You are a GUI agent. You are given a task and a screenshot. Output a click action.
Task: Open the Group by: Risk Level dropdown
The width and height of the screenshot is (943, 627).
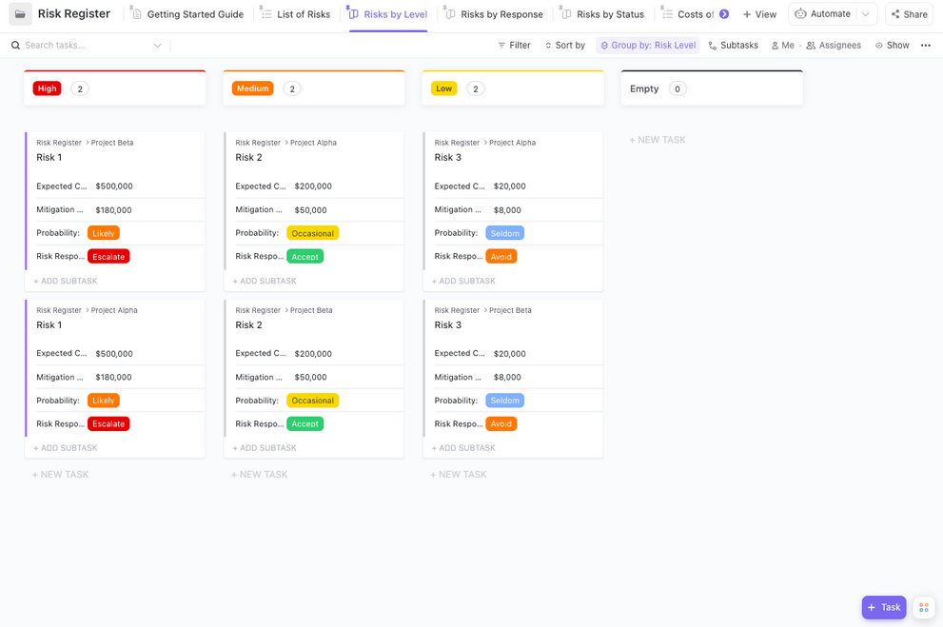[648, 45]
